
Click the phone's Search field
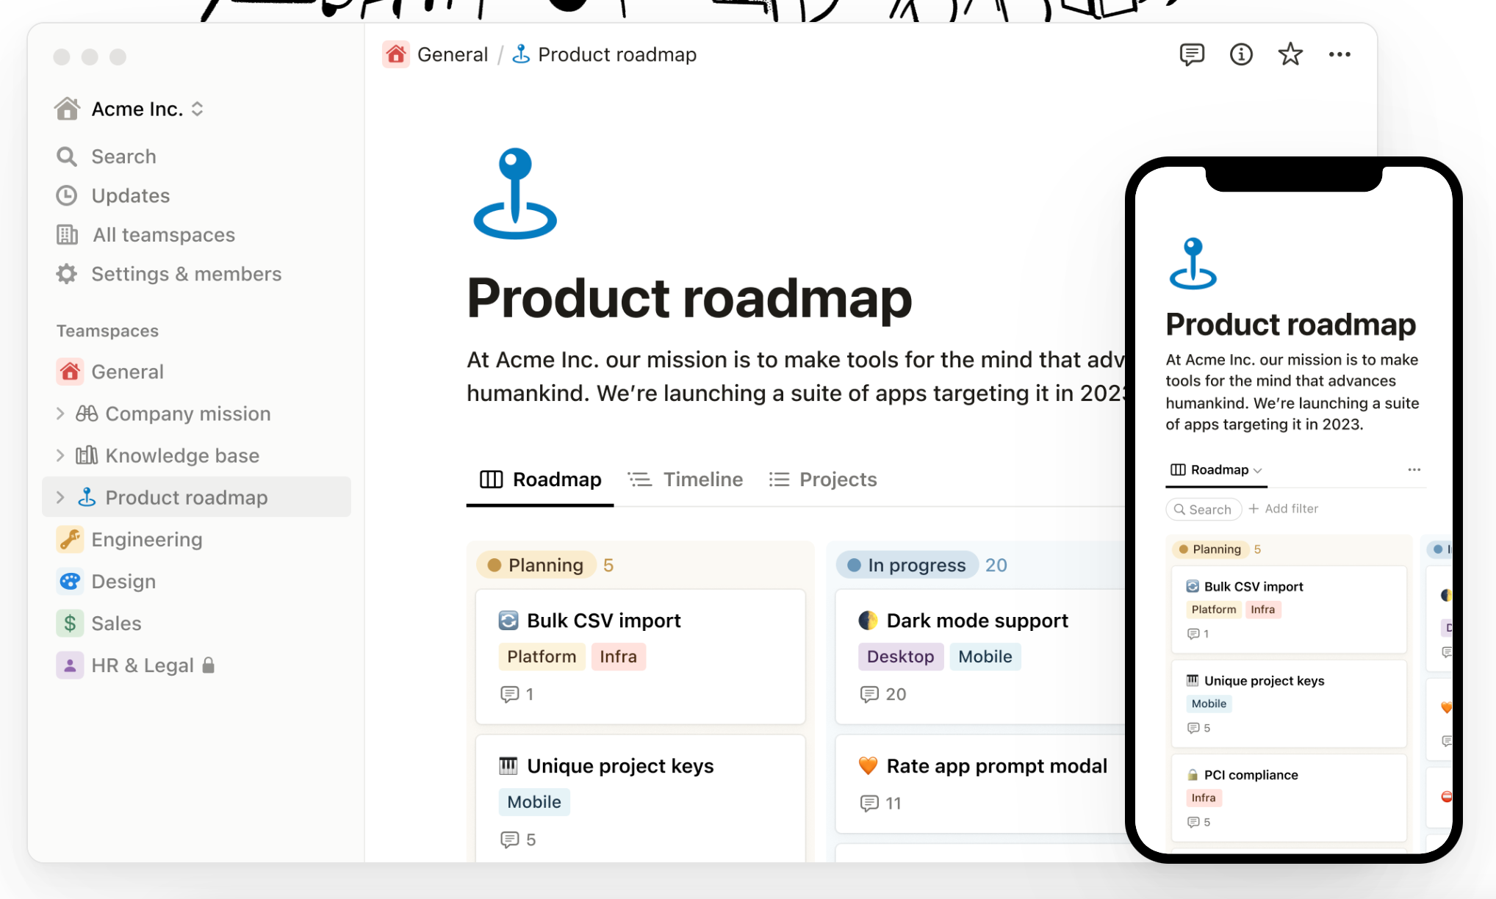pyautogui.click(x=1203, y=509)
